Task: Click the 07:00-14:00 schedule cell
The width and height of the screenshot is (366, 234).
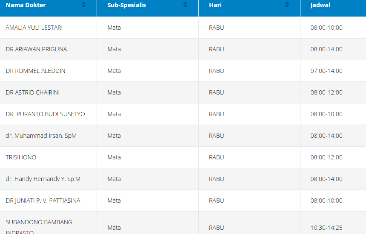Action: click(x=326, y=71)
